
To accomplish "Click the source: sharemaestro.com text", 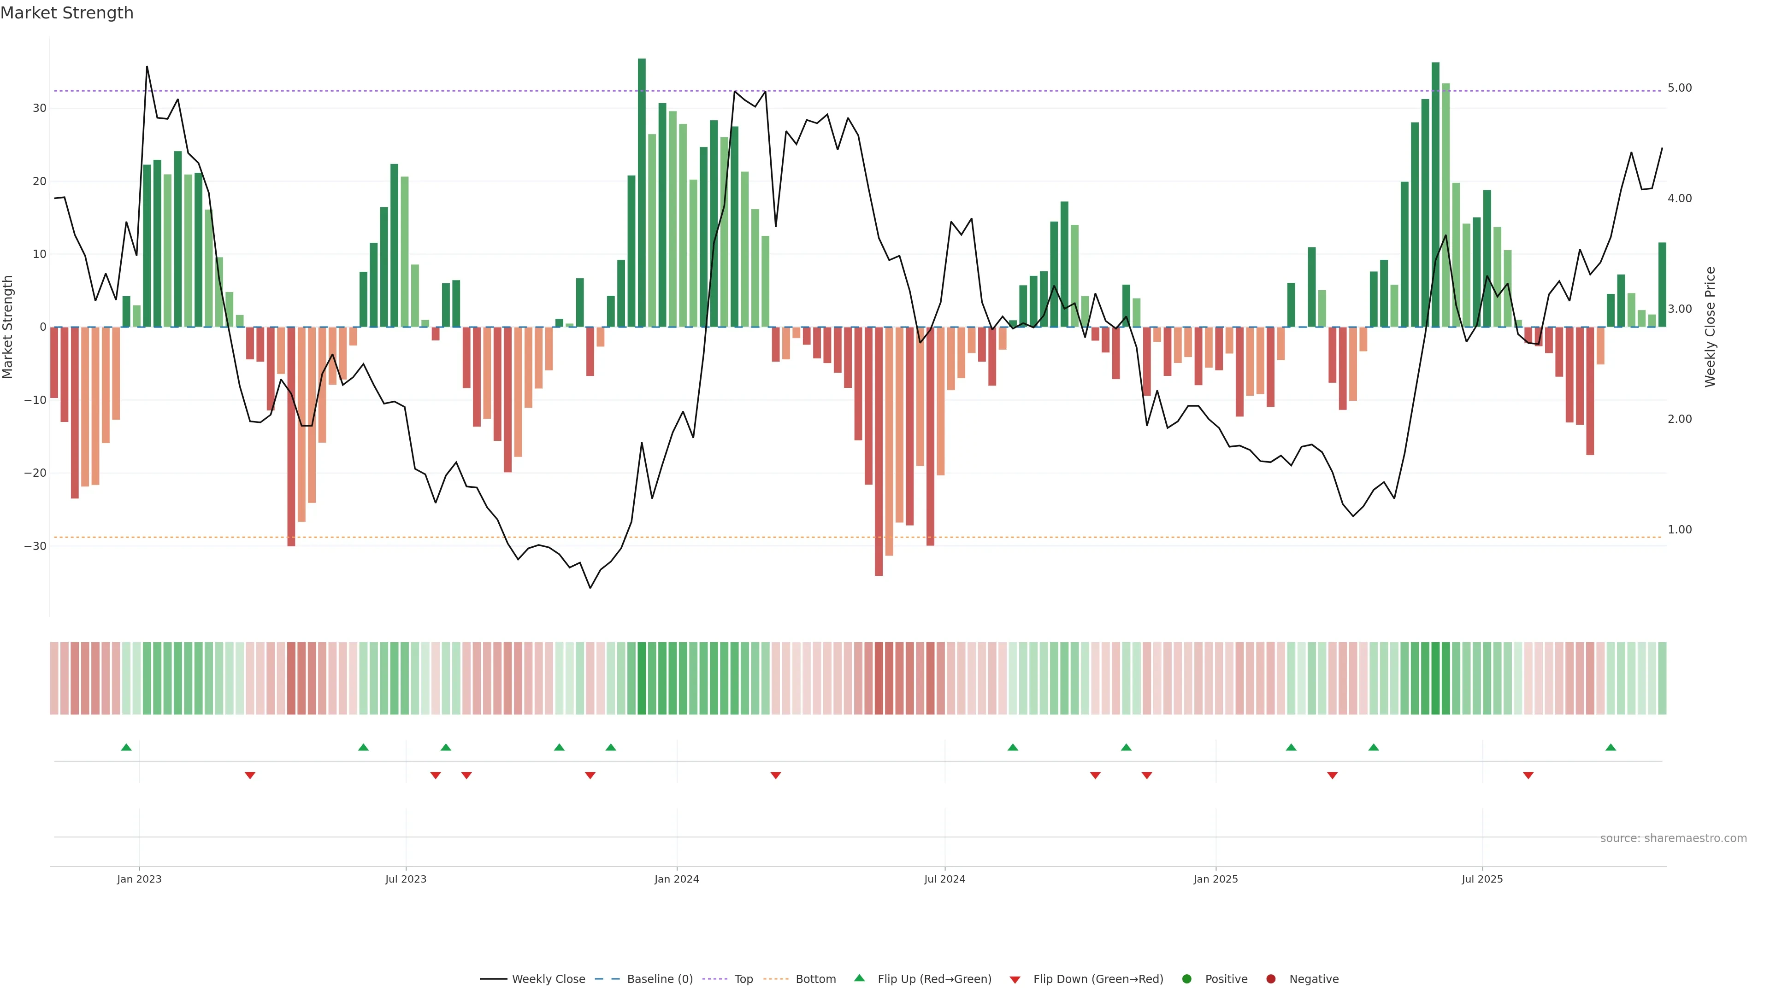I will (1673, 838).
